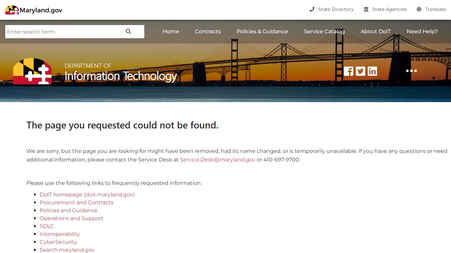The height and width of the screenshot is (253, 451).
Task: Open the DoIT Twitter page icon
Action: [361, 71]
